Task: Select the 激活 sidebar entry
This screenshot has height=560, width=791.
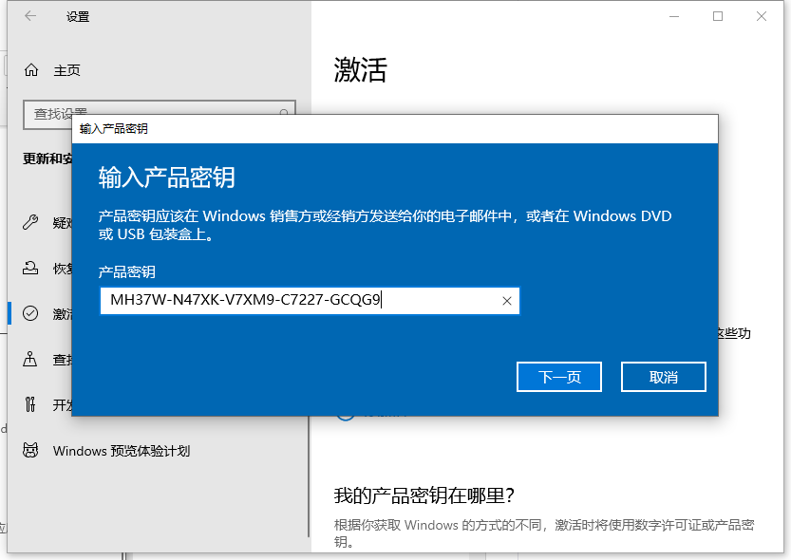Action: click(55, 313)
